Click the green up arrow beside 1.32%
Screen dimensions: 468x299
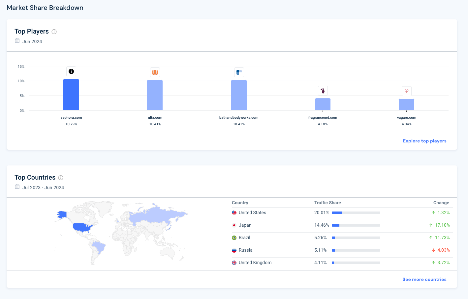433,213
